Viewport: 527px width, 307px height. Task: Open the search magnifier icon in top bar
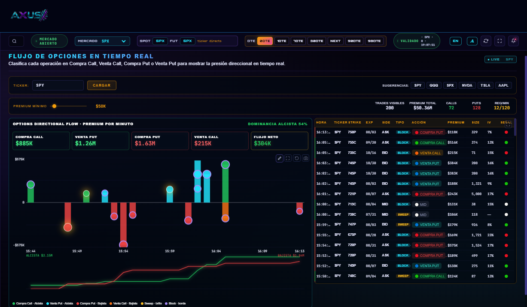(15, 41)
